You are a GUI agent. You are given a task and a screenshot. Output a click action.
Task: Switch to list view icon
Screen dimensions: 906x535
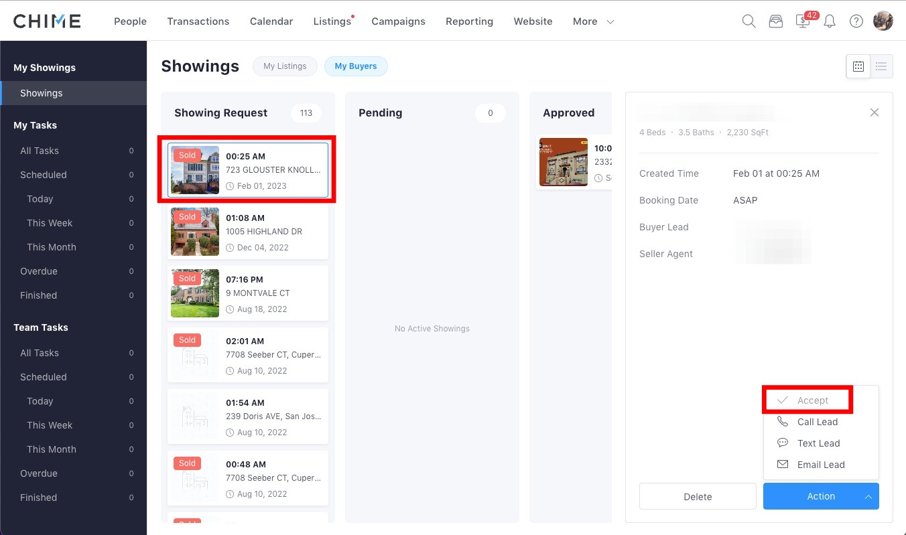tap(881, 66)
